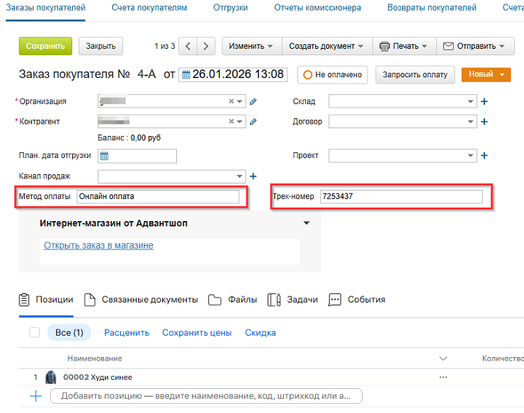This screenshot has width=524, height=413.
Task: Click the pencil icon next to Контрагент
Action: coord(254,121)
